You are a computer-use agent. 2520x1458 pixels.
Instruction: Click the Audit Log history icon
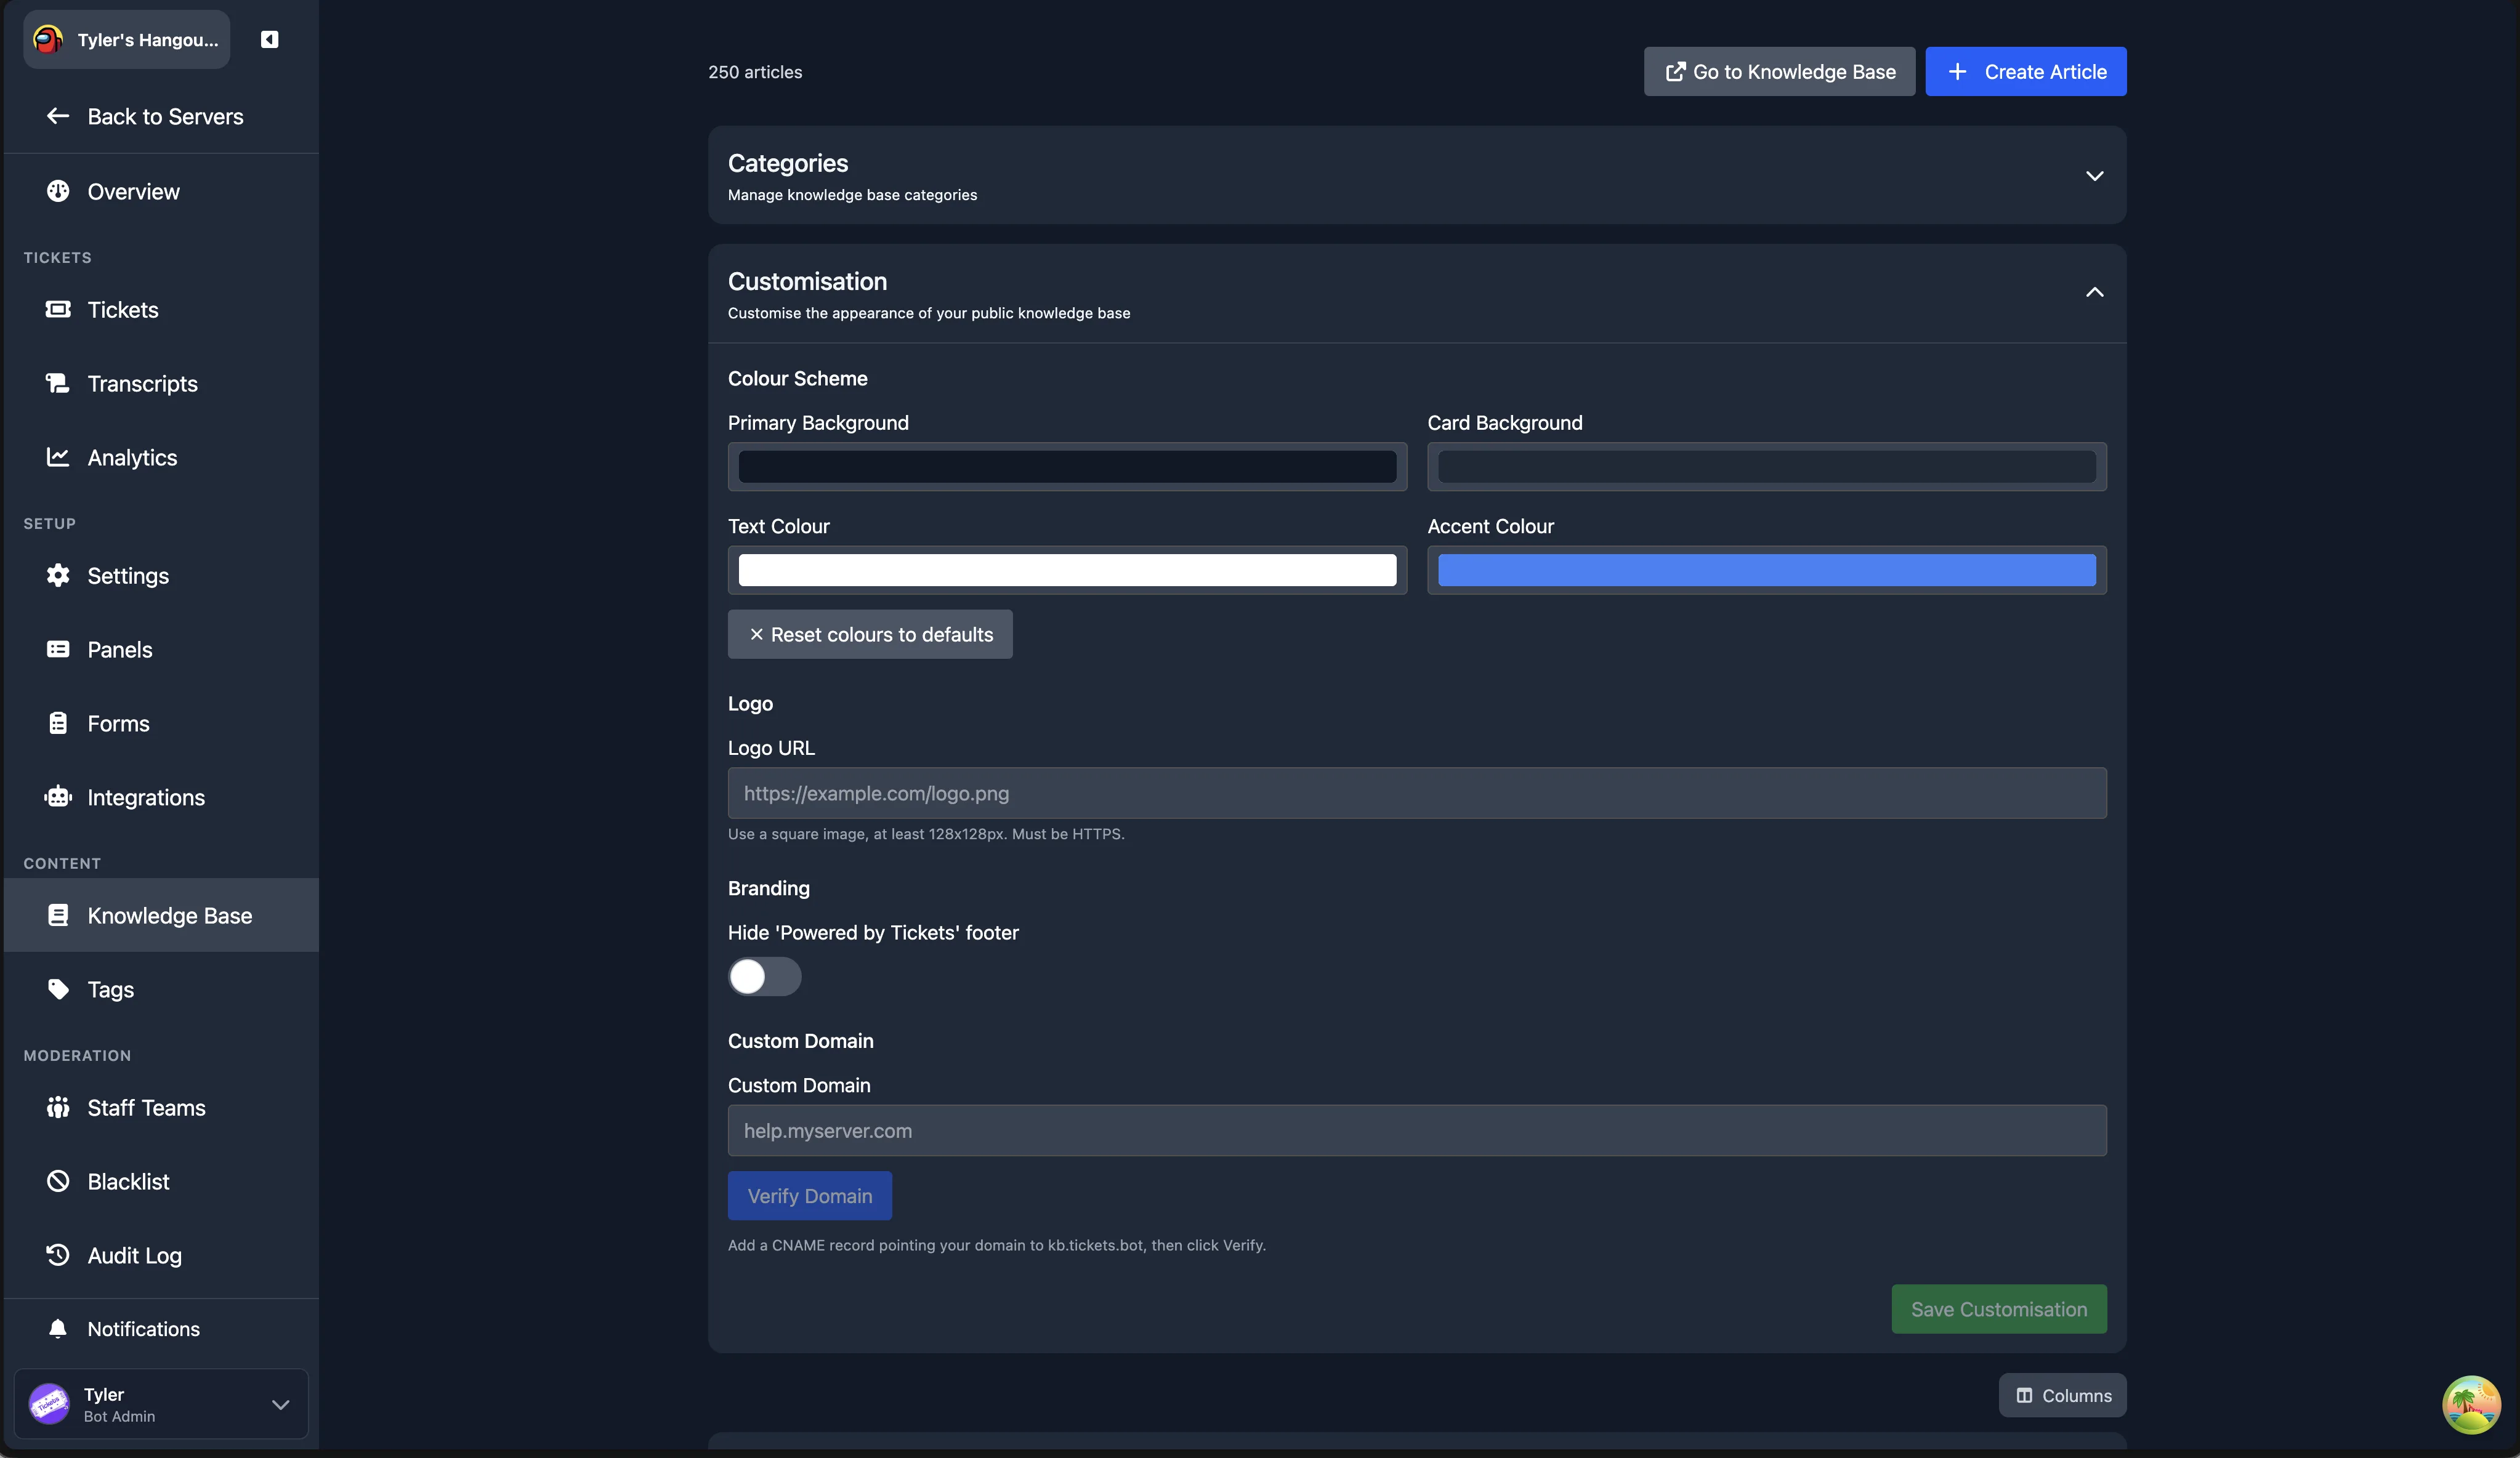[x=58, y=1255]
